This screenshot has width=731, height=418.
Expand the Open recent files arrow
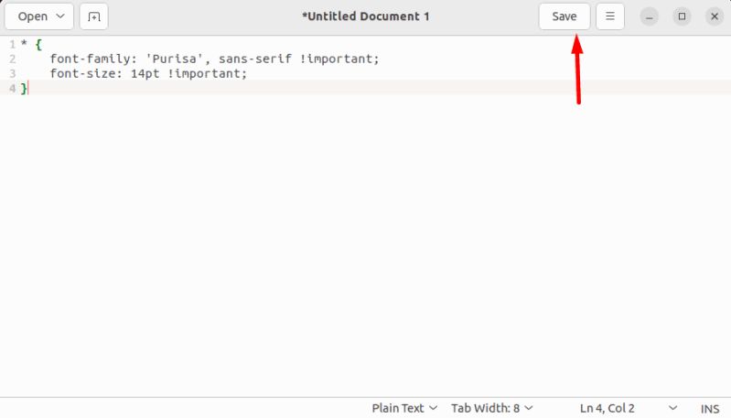pyautogui.click(x=60, y=16)
